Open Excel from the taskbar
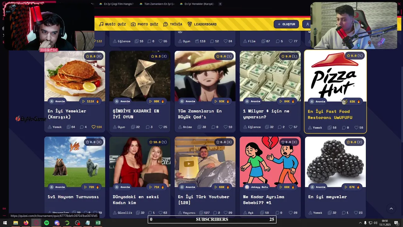The width and height of the screenshot is (403, 227). click(x=98, y=223)
